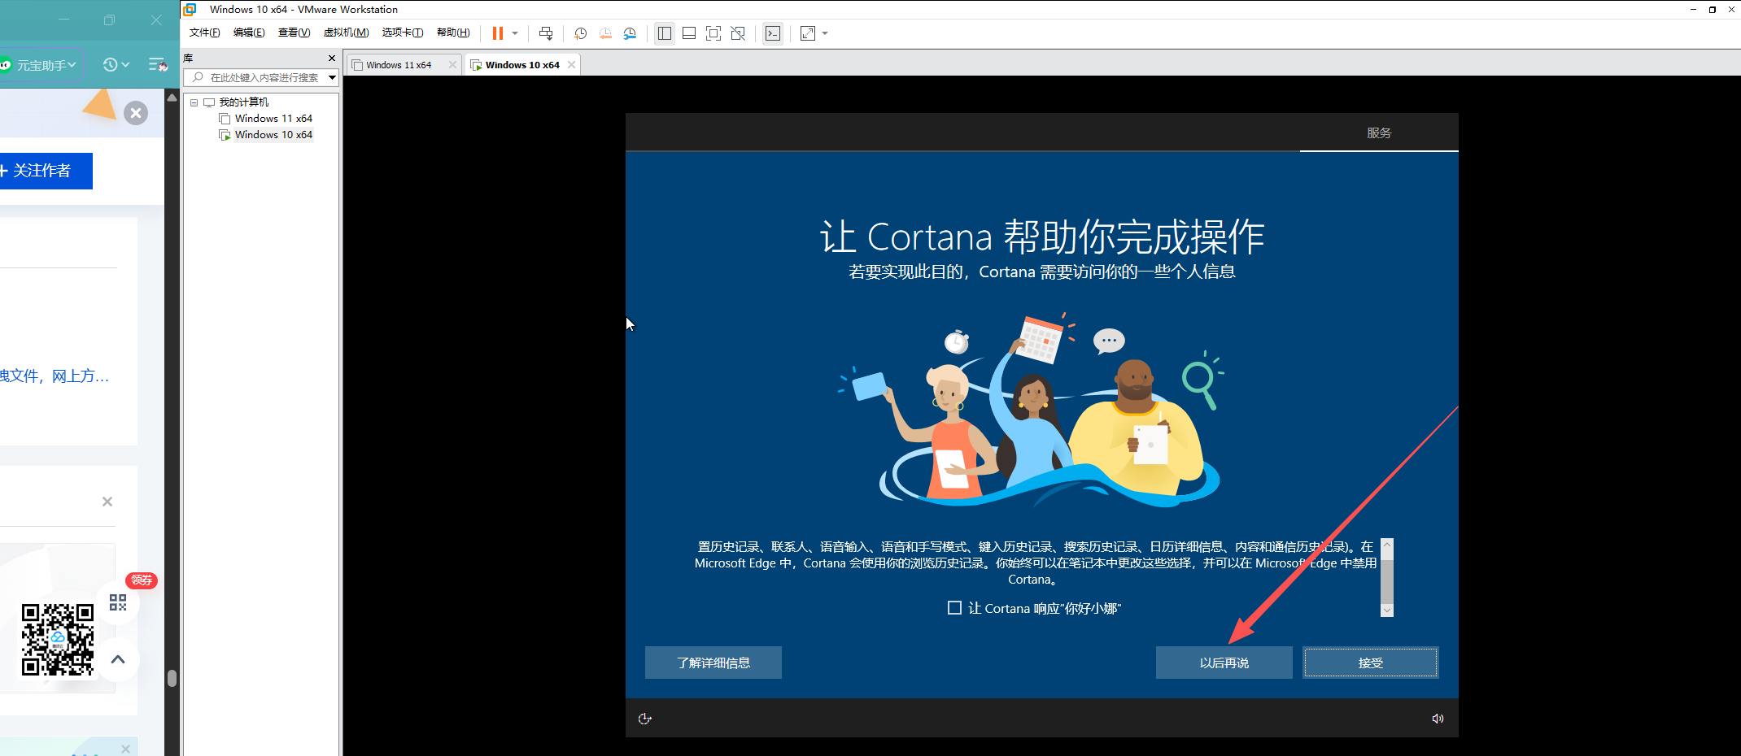1741x756 pixels.
Task: Open the ease of access icon in setup
Action: tap(645, 719)
